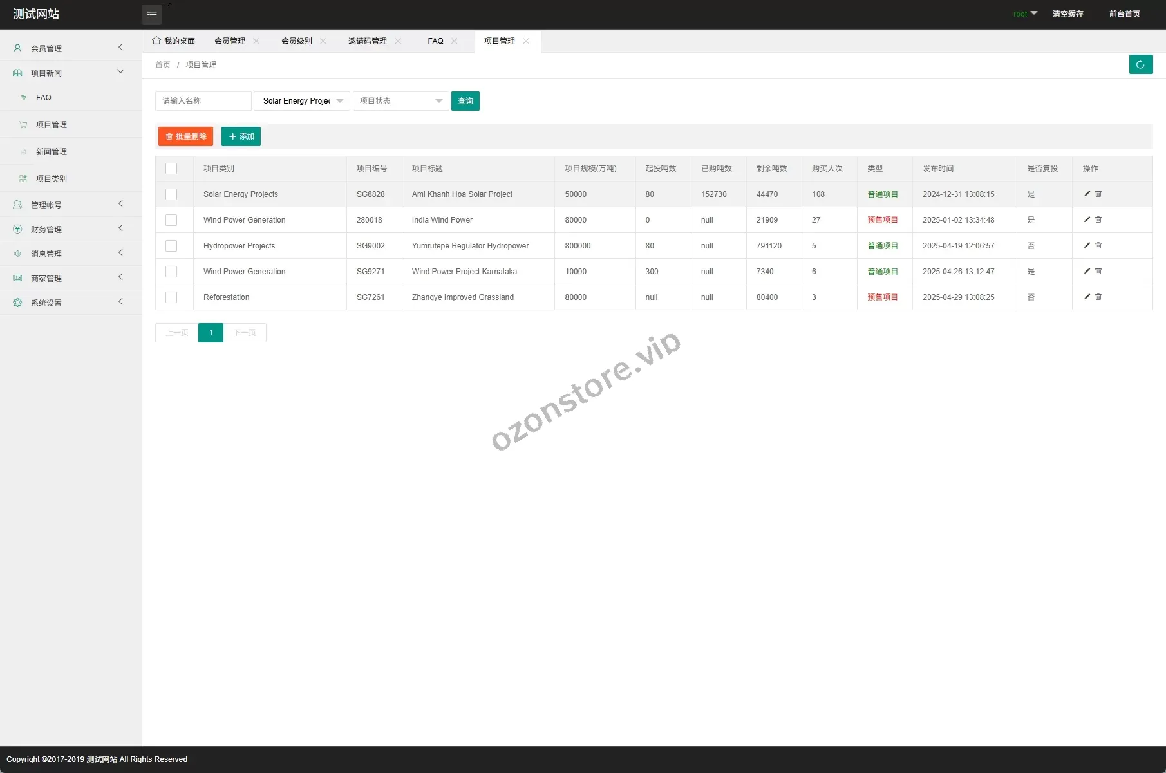Click the orange 批量删除 button
The image size is (1166, 773).
point(185,136)
